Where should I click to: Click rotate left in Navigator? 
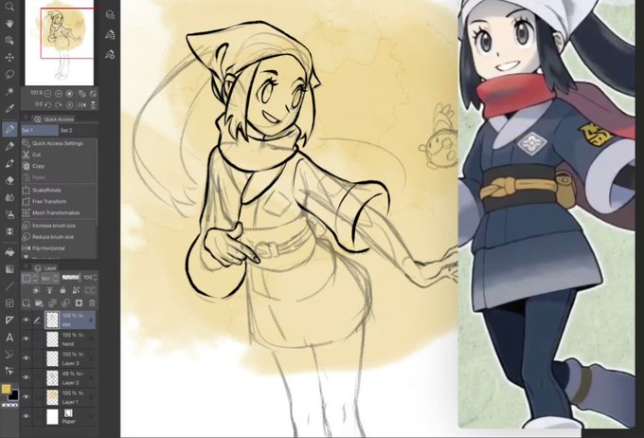click(47, 105)
